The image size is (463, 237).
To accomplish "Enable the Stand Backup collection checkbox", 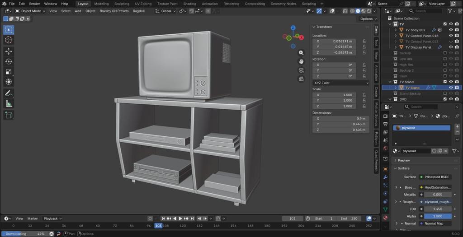I will [x=445, y=93].
